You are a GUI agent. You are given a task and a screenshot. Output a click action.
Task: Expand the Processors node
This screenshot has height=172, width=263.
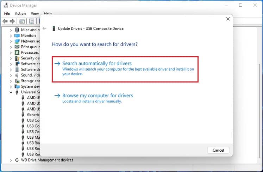(x=11, y=53)
